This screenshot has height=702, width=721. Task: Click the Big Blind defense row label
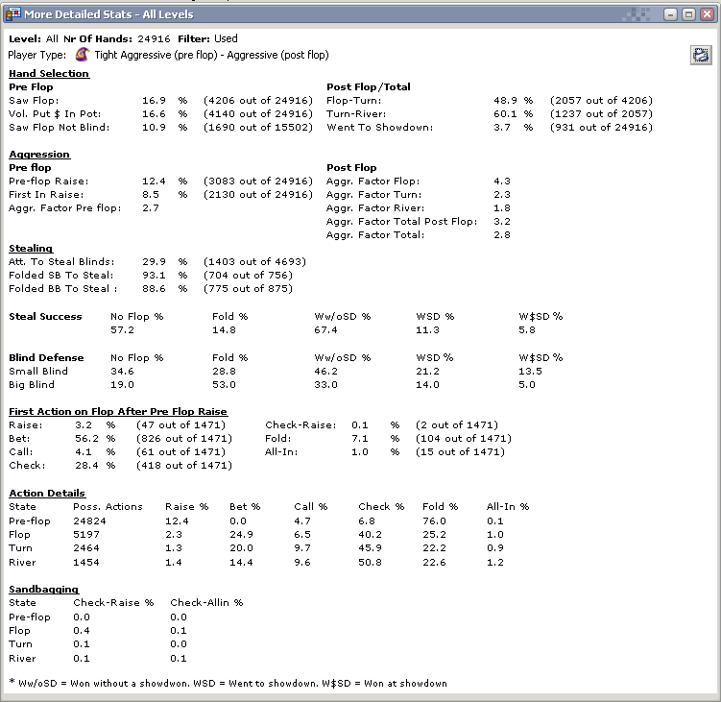click(x=35, y=384)
